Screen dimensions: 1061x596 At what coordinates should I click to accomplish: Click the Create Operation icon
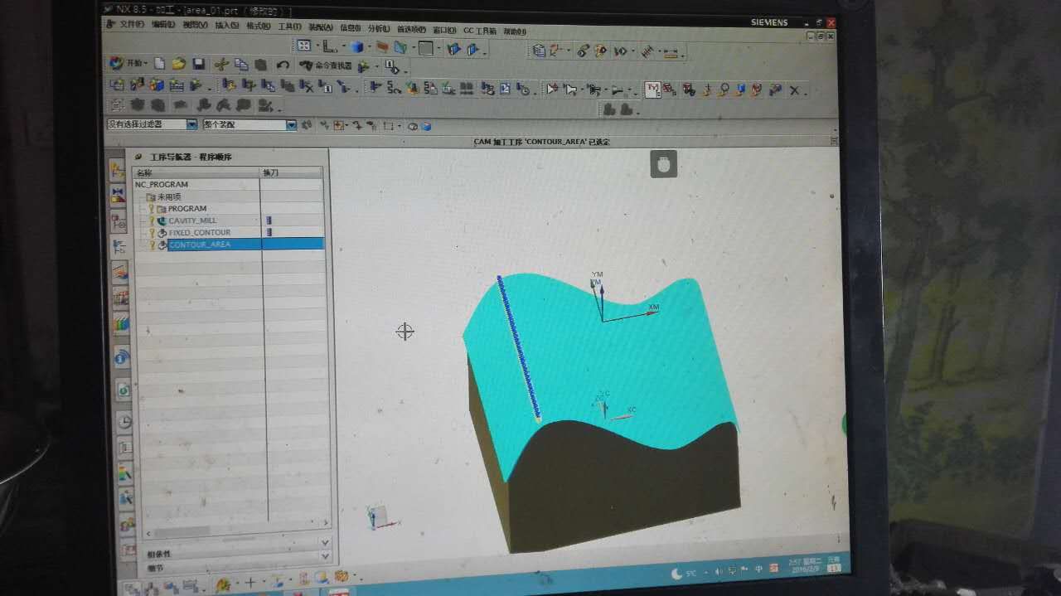pyautogui.click(x=196, y=85)
